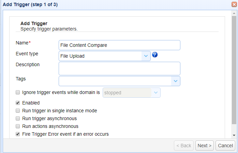Enable Ignore trigger events while domain checkbox
Screen dimensions: 238x153
tap(18, 92)
